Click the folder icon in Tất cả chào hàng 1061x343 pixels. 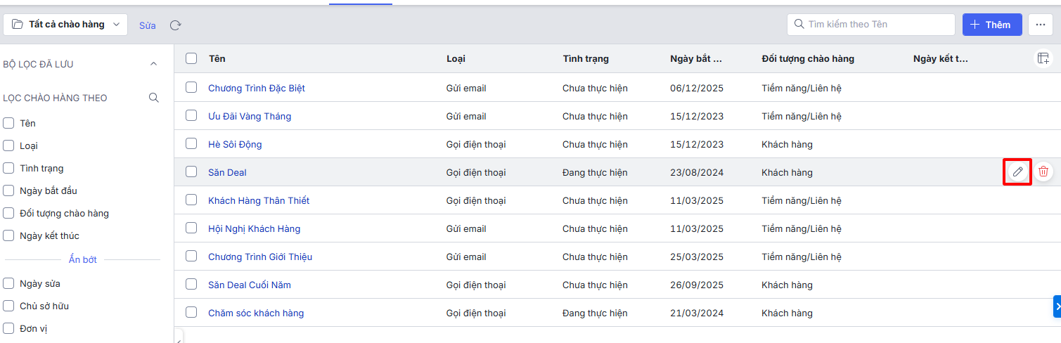coord(18,25)
